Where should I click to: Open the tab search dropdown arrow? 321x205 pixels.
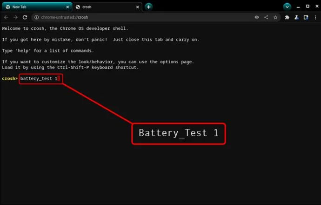point(287,7)
